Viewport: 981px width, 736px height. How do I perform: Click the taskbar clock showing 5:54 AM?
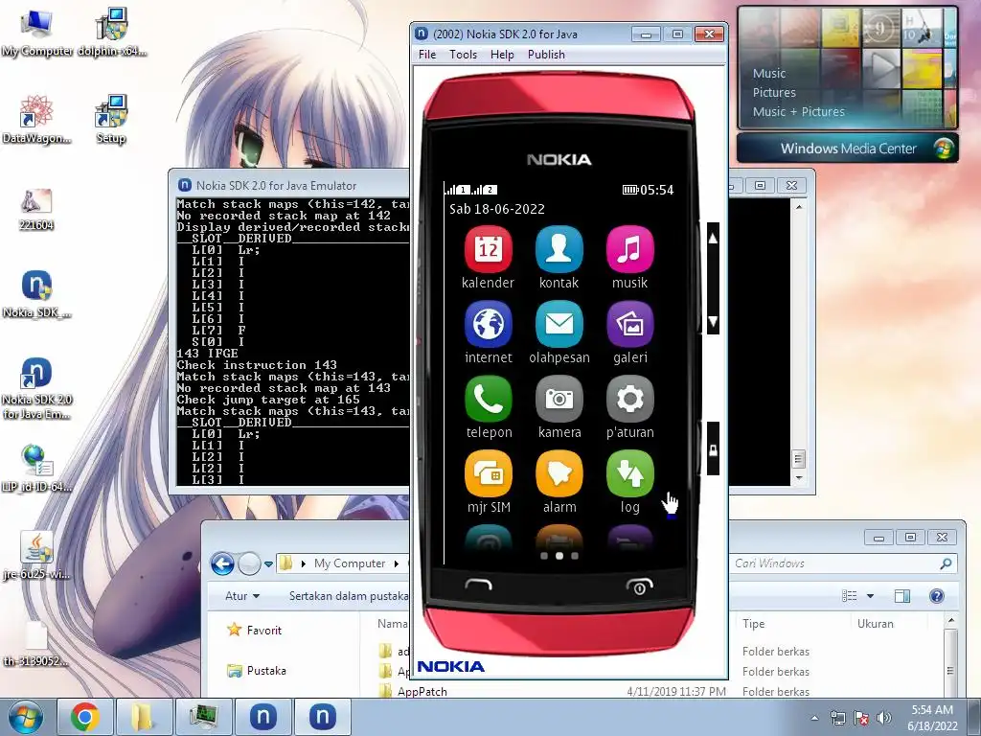932,718
